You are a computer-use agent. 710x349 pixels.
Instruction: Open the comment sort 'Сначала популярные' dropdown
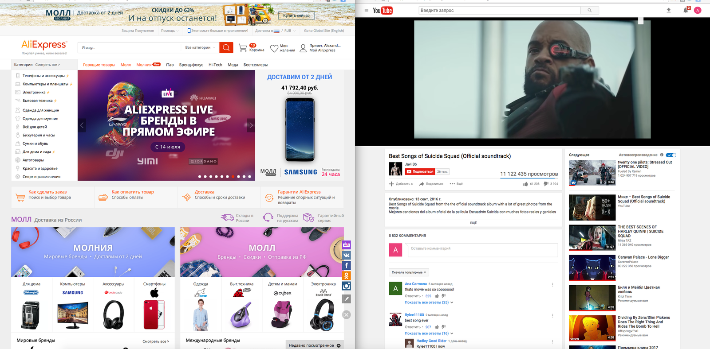[409, 272]
